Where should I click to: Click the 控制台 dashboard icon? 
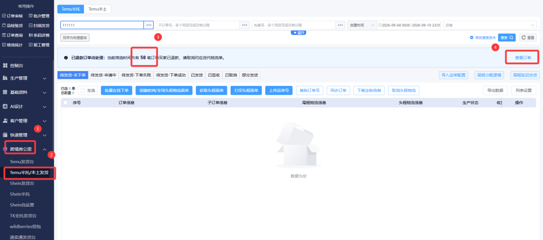5,66
